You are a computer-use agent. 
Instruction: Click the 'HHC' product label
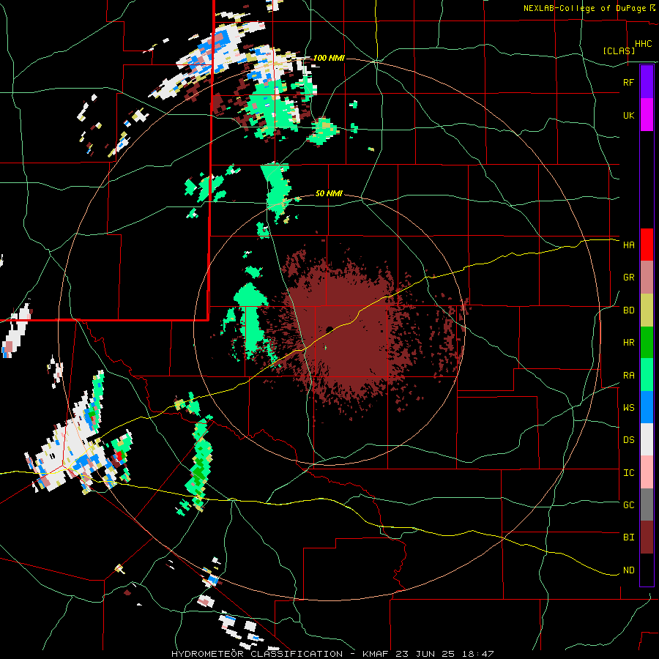tap(644, 44)
